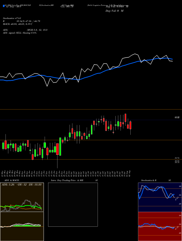Viewport: 182px width, 241px height.
Task: Click the thick blue moving average line
Action: pos(86,77)
